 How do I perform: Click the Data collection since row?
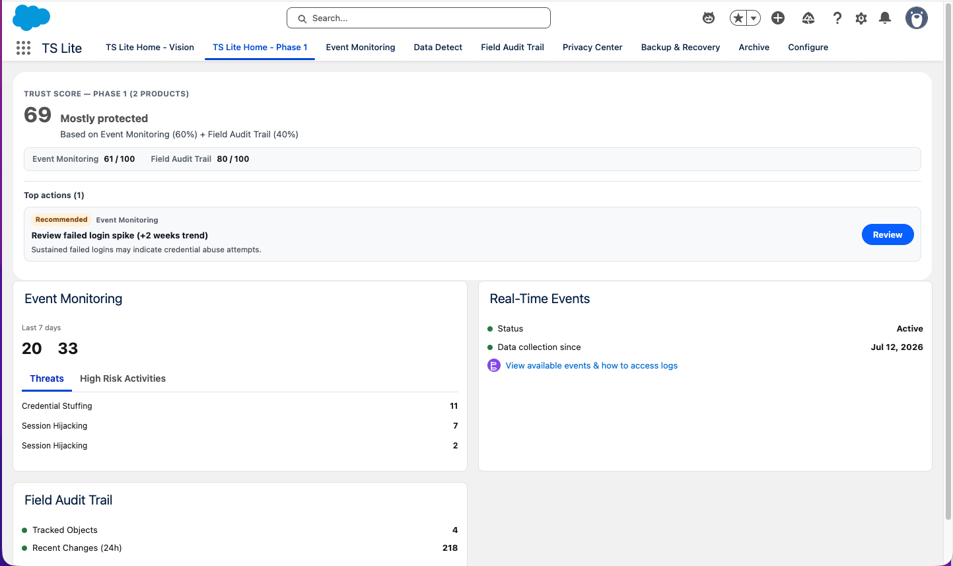point(705,347)
